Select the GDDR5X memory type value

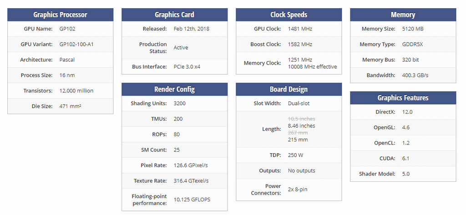pyautogui.click(x=412, y=44)
